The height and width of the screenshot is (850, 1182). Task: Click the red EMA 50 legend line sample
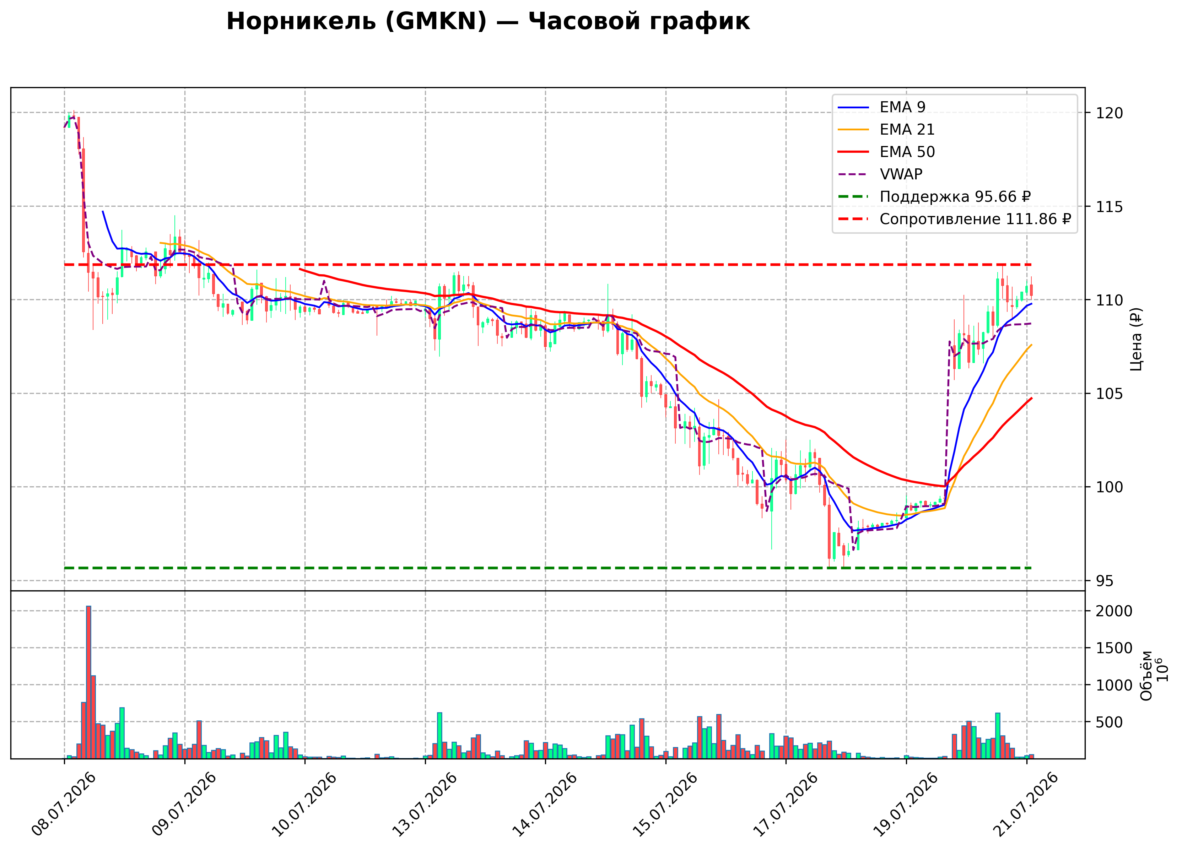coord(853,152)
